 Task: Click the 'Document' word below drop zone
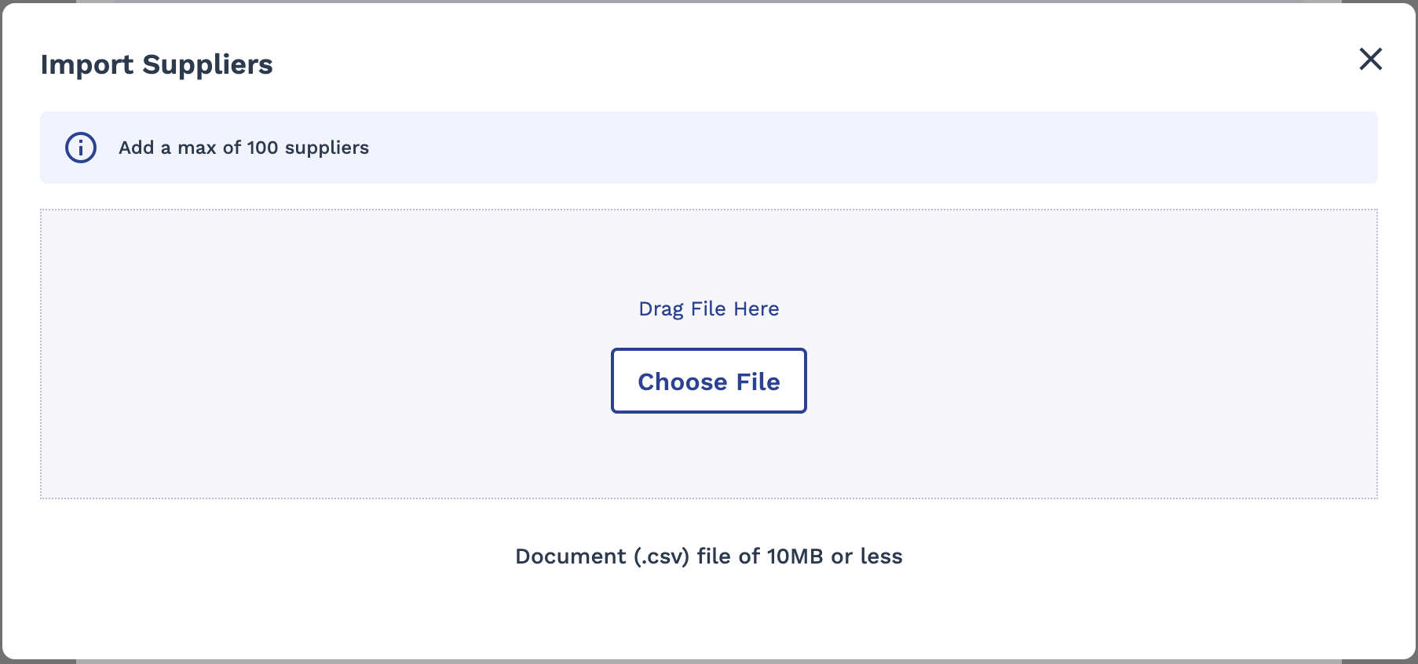571,556
